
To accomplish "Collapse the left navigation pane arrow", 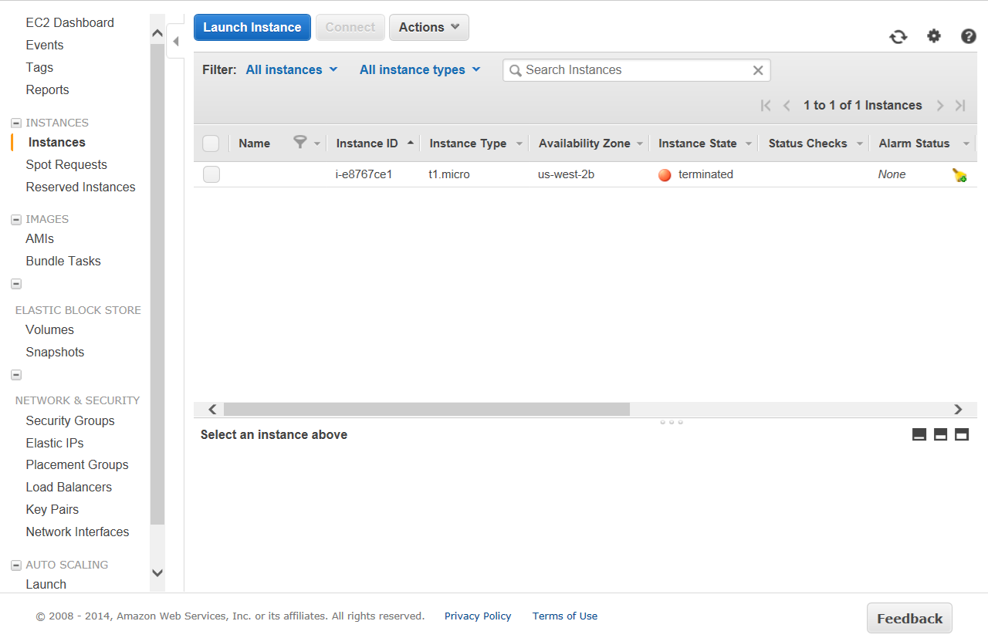I will point(175,42).
